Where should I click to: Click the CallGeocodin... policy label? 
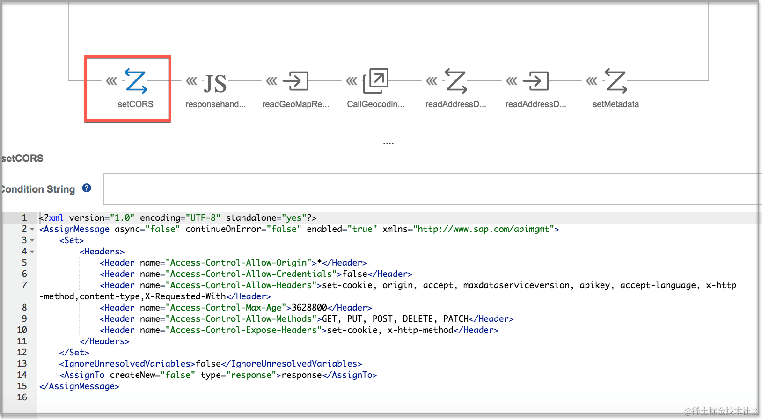pyautogui.click(x=376, y=104)
